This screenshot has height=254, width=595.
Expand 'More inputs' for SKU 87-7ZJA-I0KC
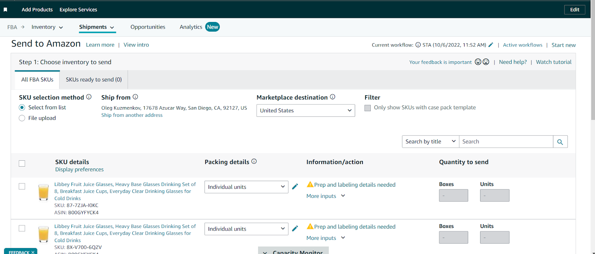coord(326,196)
